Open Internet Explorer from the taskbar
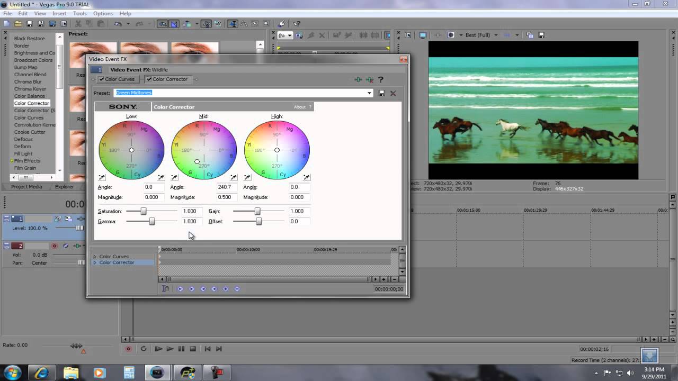Image resolution: width=678 pixels, height=381 pixels. pos(42,372)
